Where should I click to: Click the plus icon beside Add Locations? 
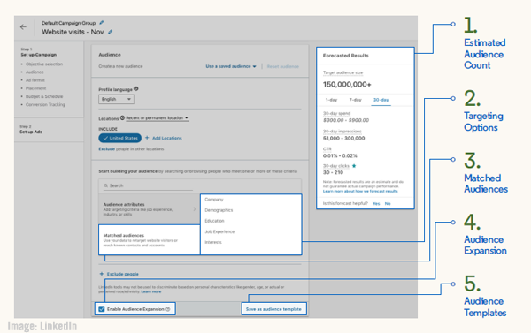pyautogui.click(x=147, y=138)
